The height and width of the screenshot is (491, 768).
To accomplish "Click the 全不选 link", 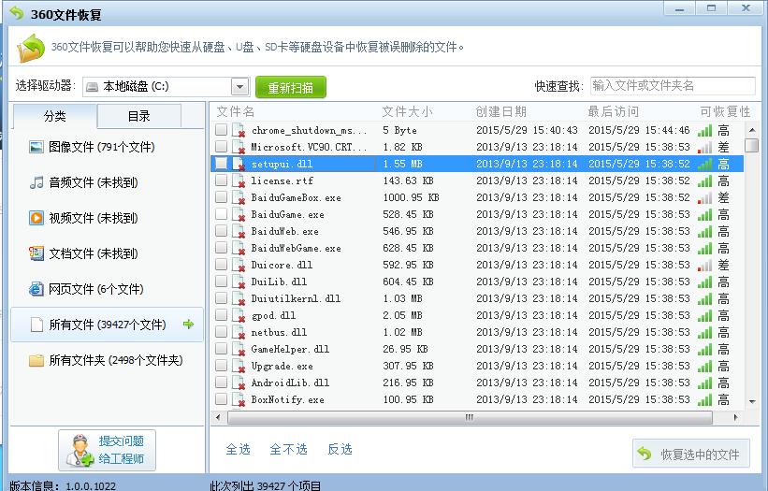I will [x=288, y=449].
